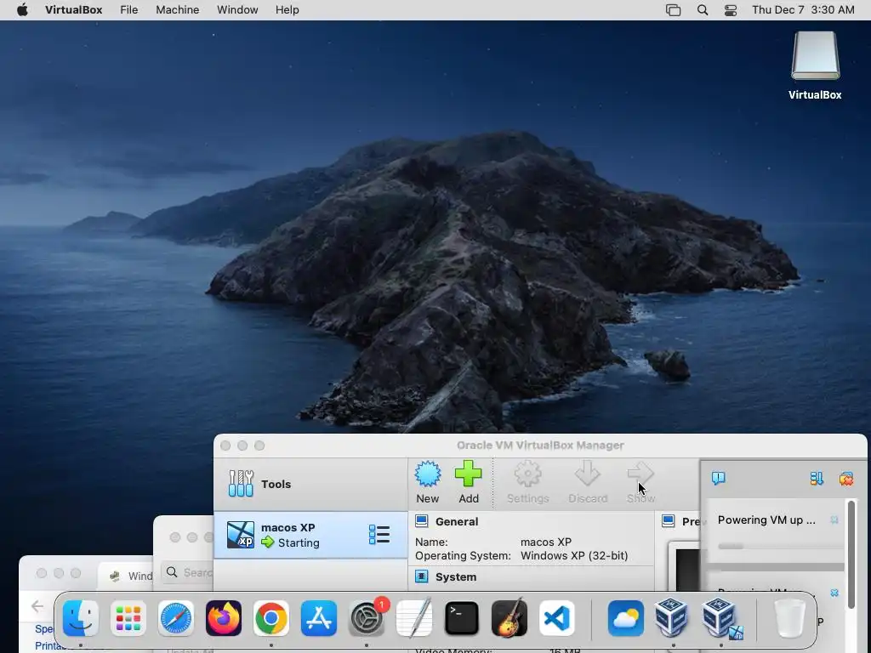Open the Apple menu

(x=22, y=10)
